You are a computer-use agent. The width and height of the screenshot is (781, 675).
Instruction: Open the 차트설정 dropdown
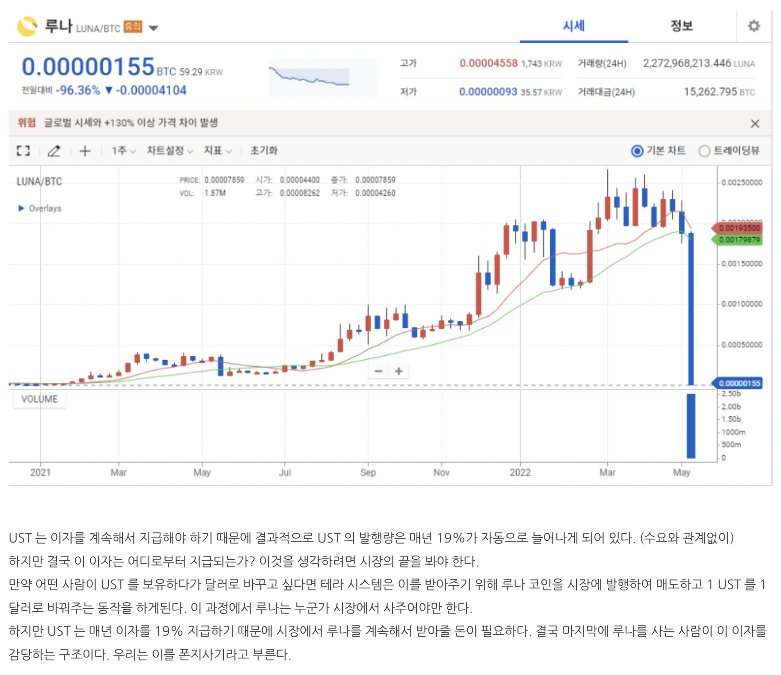point(170,151)
